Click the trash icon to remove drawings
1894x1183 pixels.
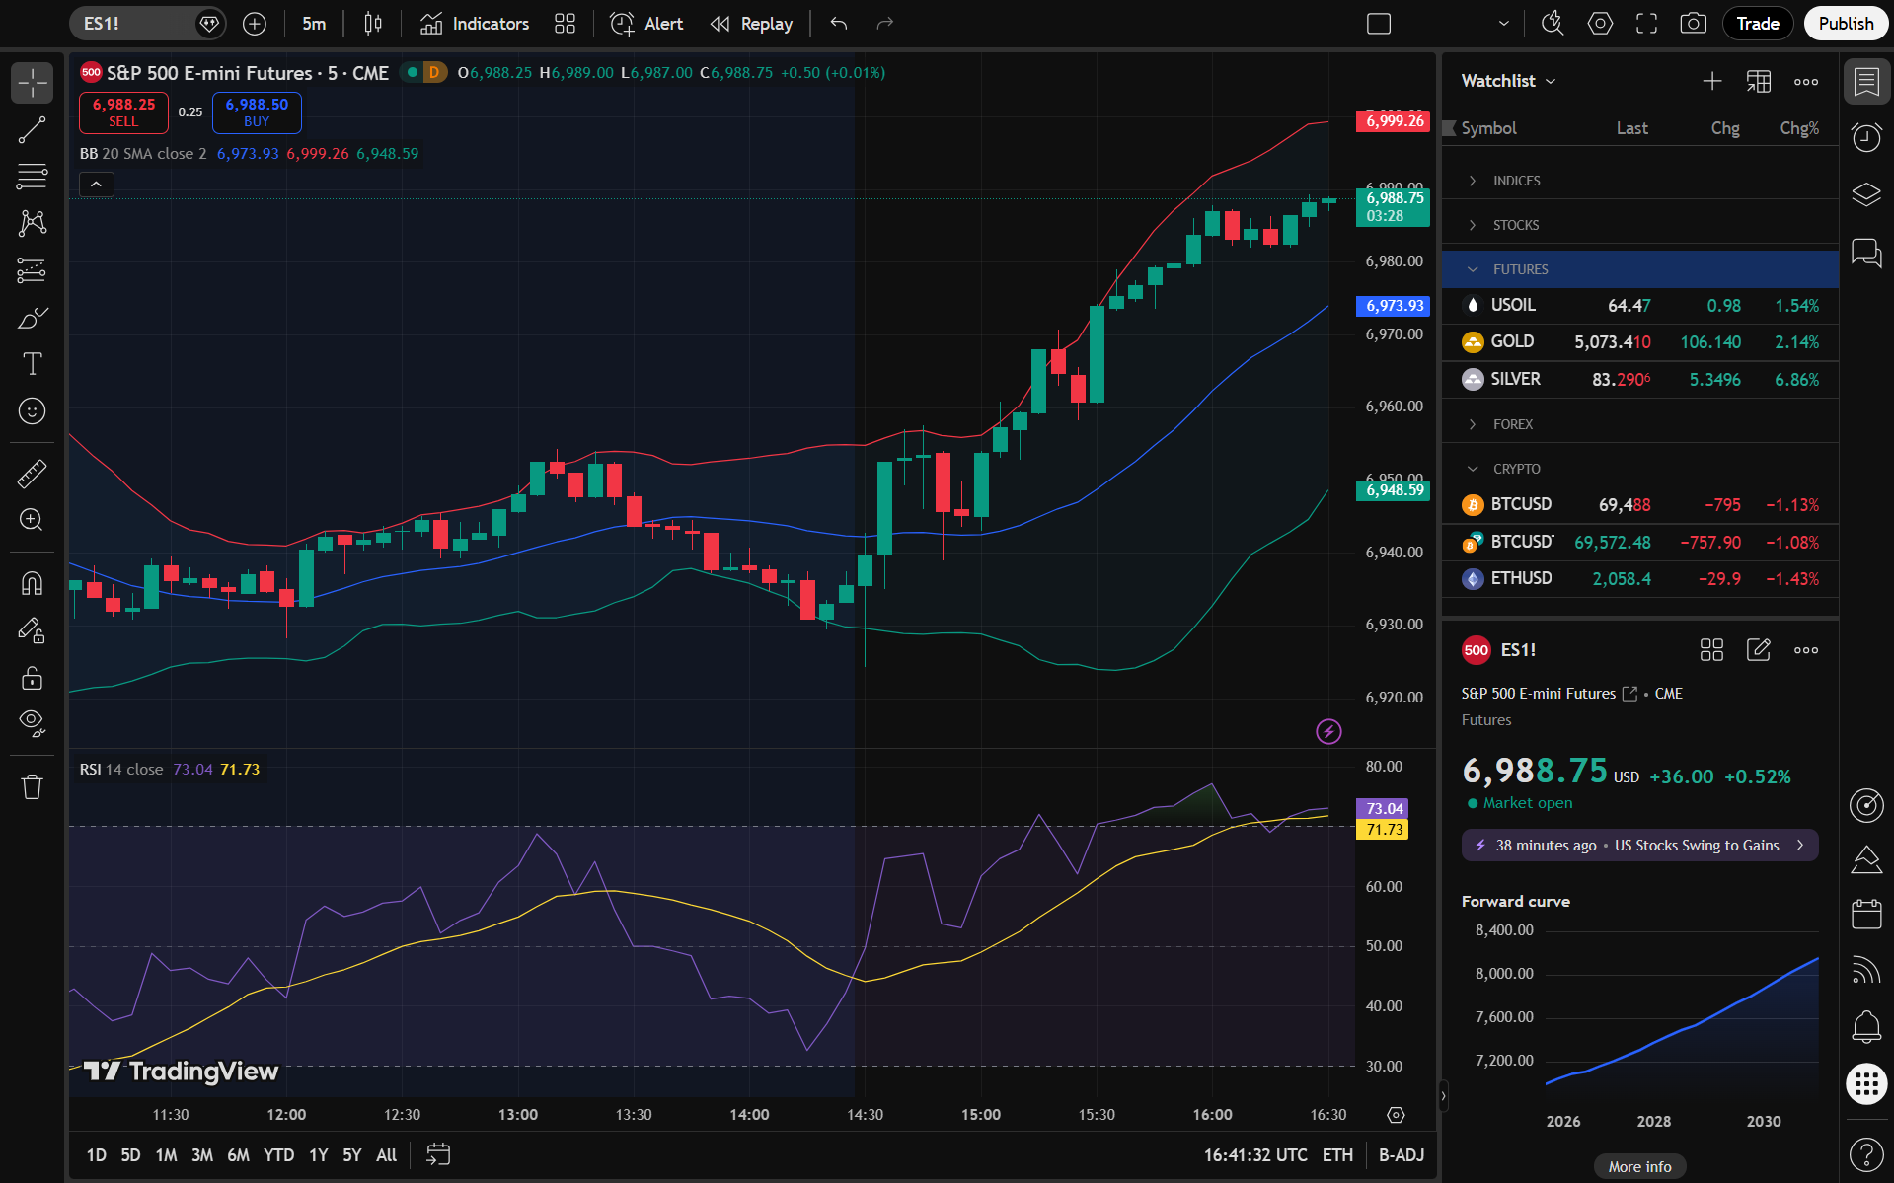click(32, 786)
